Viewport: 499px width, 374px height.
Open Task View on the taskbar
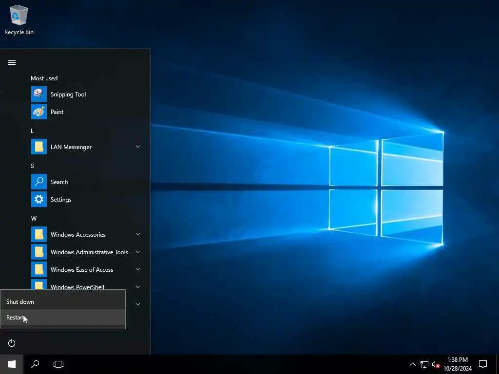coord(58,364)
